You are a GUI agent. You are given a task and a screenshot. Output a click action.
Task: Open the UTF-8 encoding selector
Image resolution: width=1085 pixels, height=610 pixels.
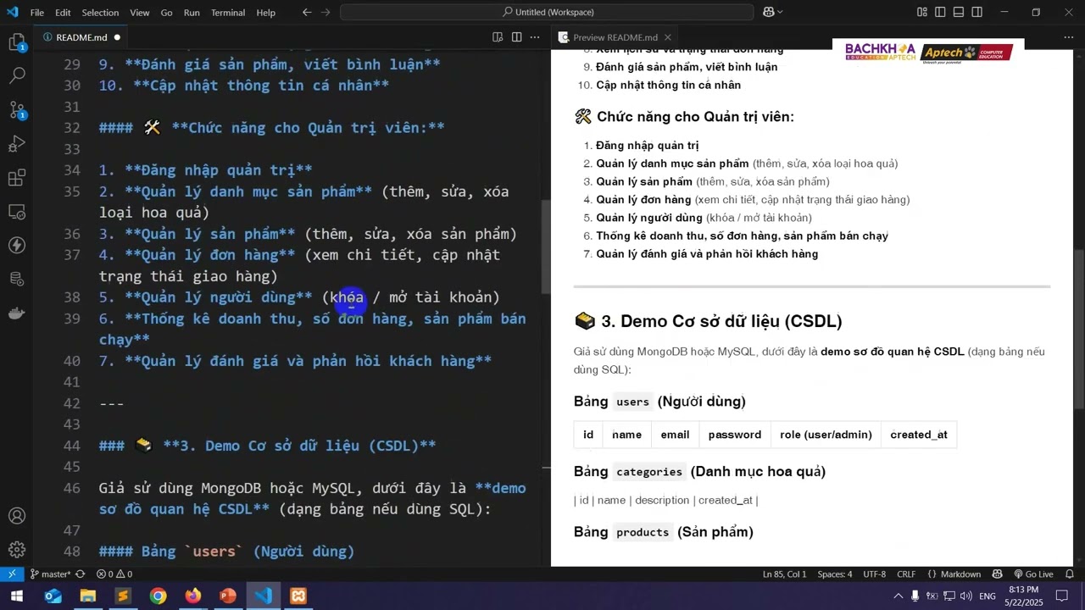[874, 574]
